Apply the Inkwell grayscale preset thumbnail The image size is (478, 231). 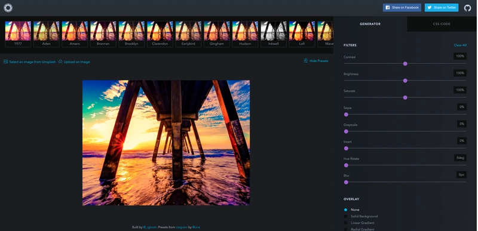coord(274,34)
